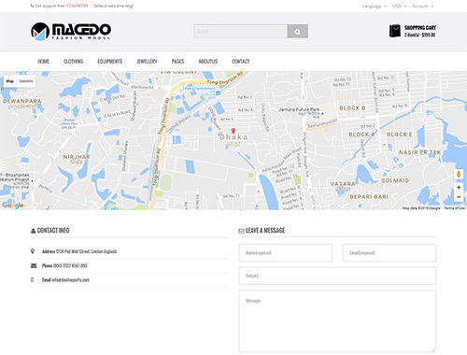Open the map Terms of Use link
This screenshot has width=467, height=355.
click(455, 208)
